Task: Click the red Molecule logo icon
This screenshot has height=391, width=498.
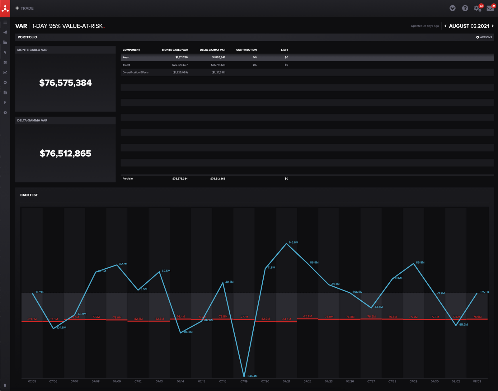Action: click(5, 8)
